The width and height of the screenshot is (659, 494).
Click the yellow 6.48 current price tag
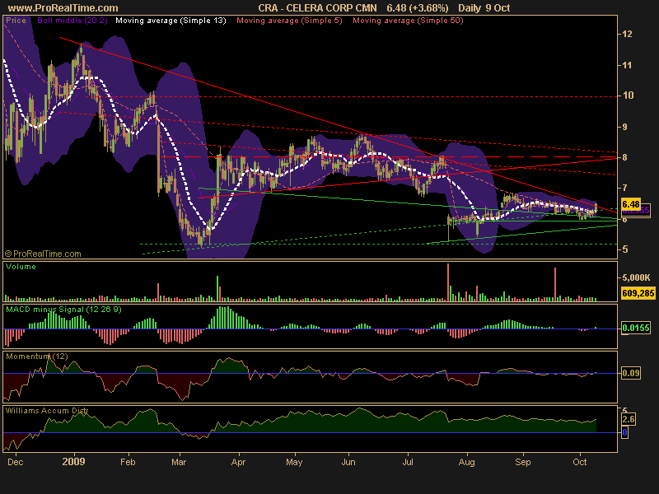point(631,204)
